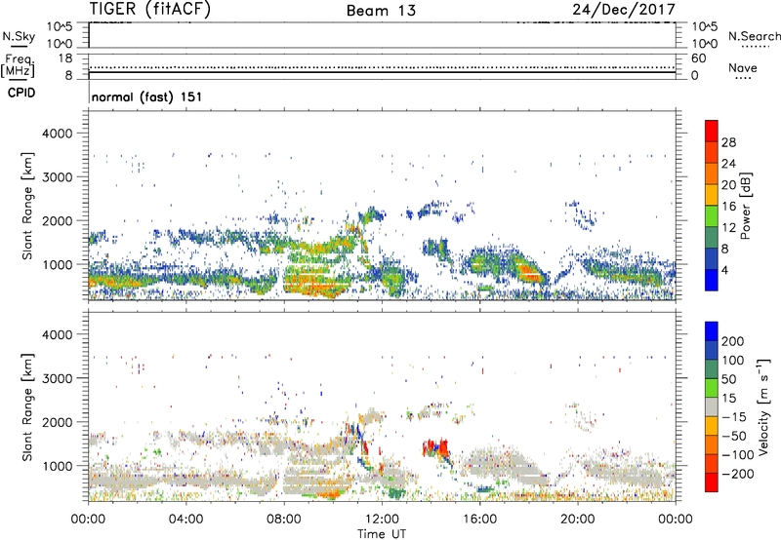
Task: Select the 'normal (fast) 151' mode text
Action: [147, 96]
